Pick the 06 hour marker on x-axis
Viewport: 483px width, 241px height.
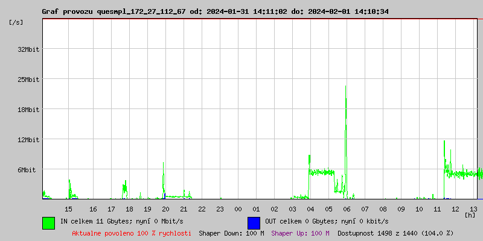347,208
